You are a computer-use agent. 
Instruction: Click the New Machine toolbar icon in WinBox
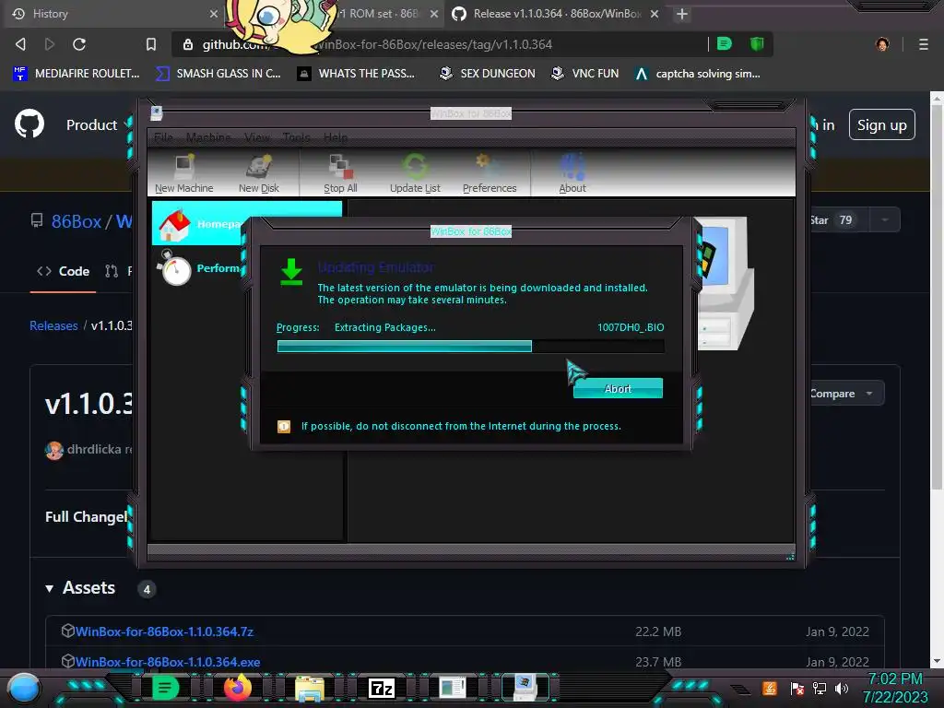184,174
